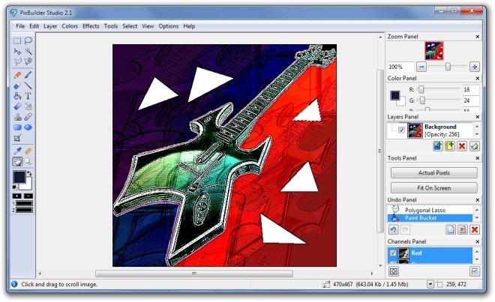The image size is (495, 302).
Task: Select the Eraser tool
Action: click(x=17, y=85)
